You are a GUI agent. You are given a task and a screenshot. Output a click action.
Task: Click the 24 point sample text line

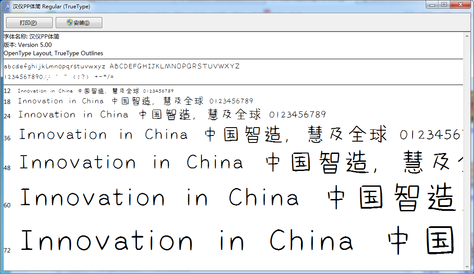coord(172,114)
